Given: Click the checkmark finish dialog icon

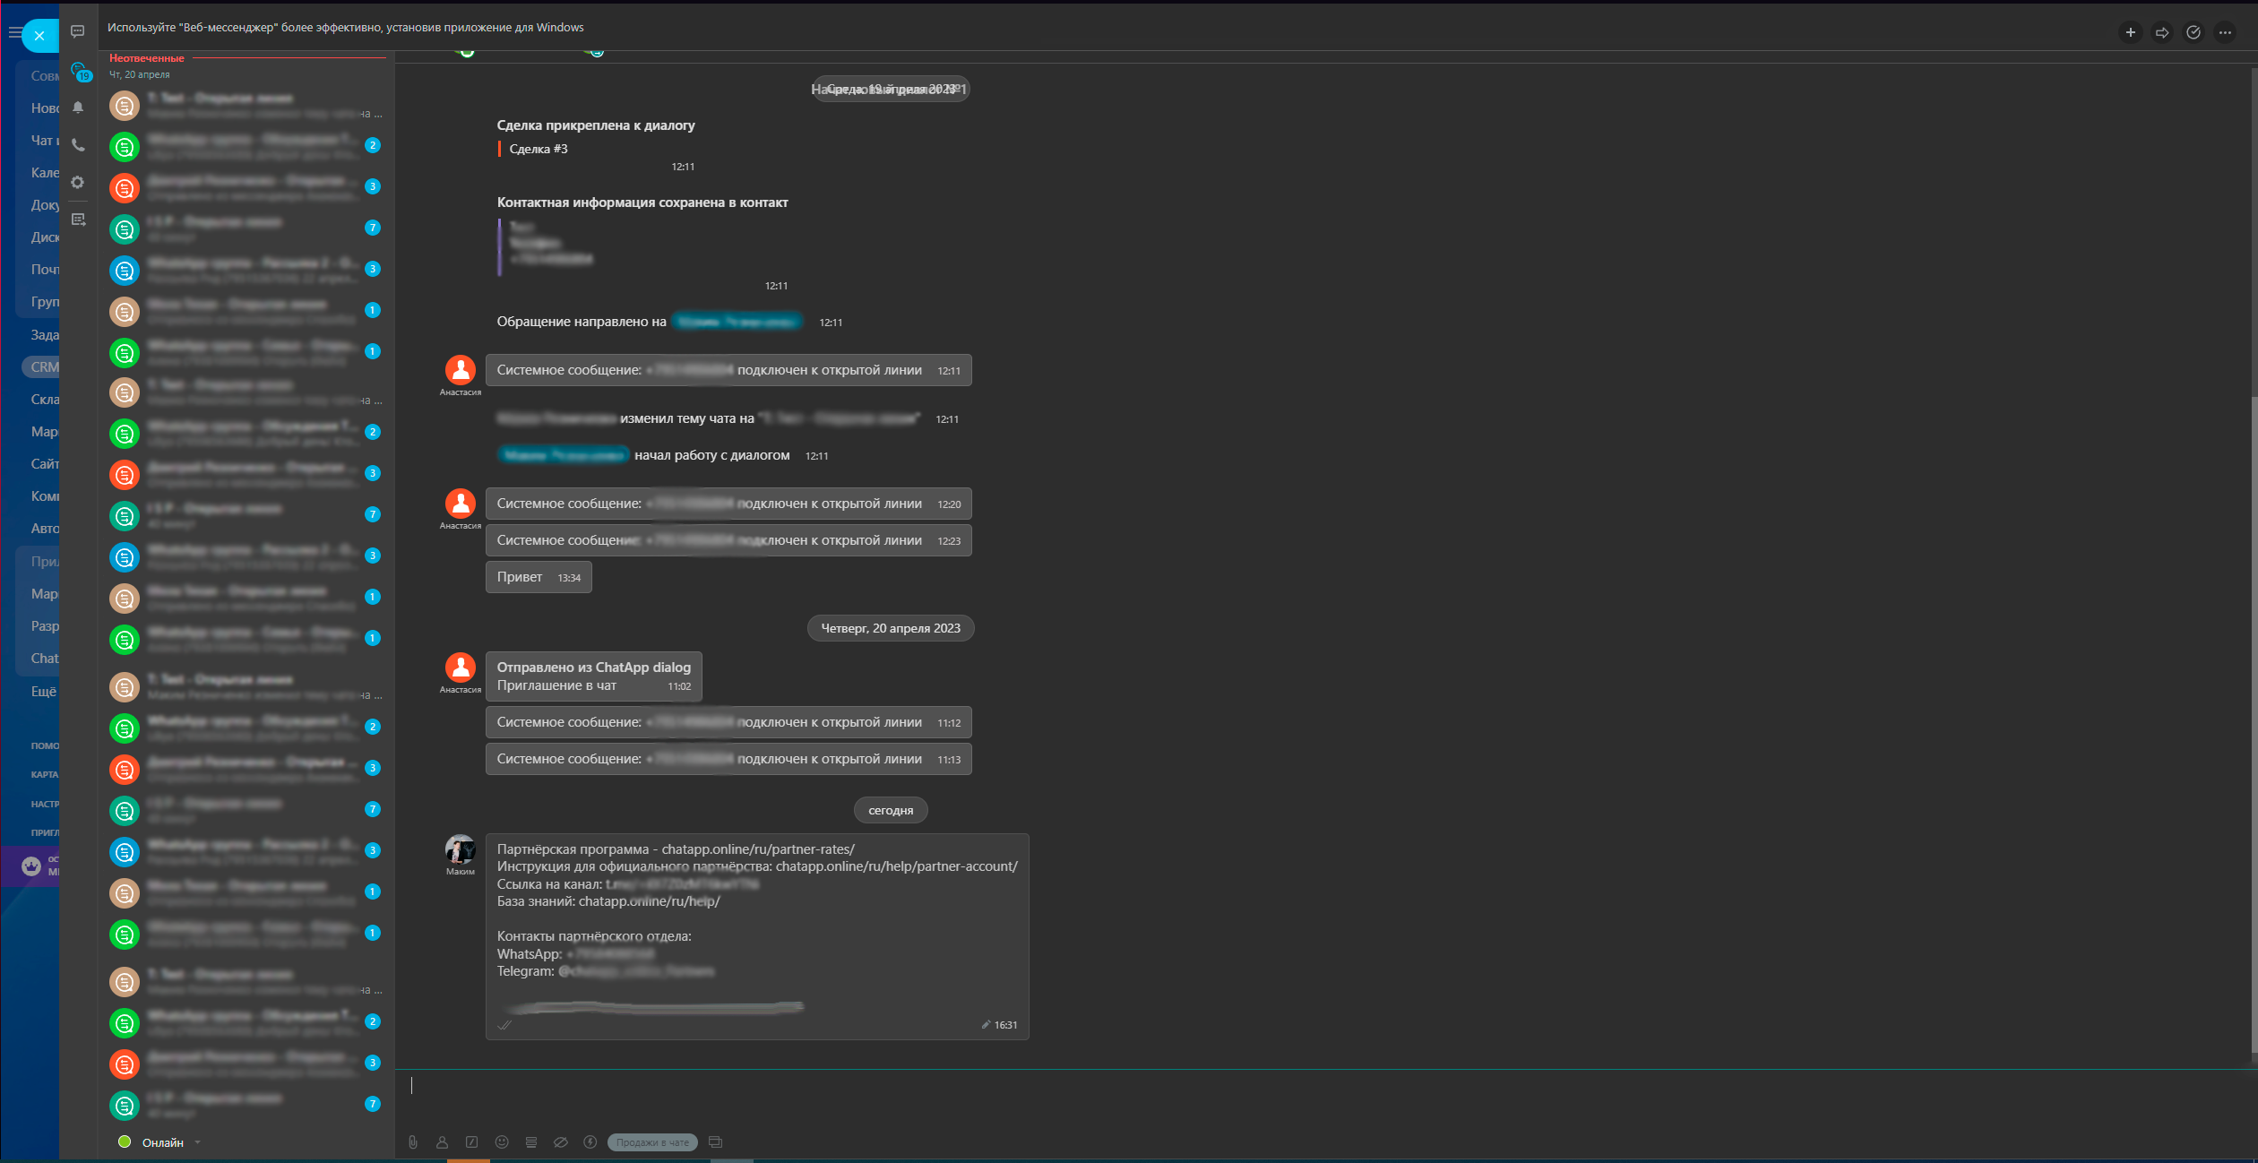Looking at the screenshot, I should 2193,32.
